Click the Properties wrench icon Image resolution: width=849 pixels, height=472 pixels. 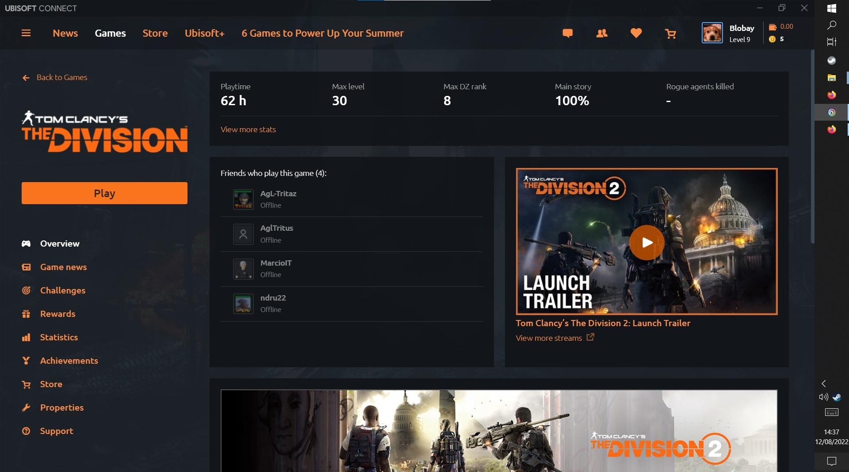[x=26, y=407]
